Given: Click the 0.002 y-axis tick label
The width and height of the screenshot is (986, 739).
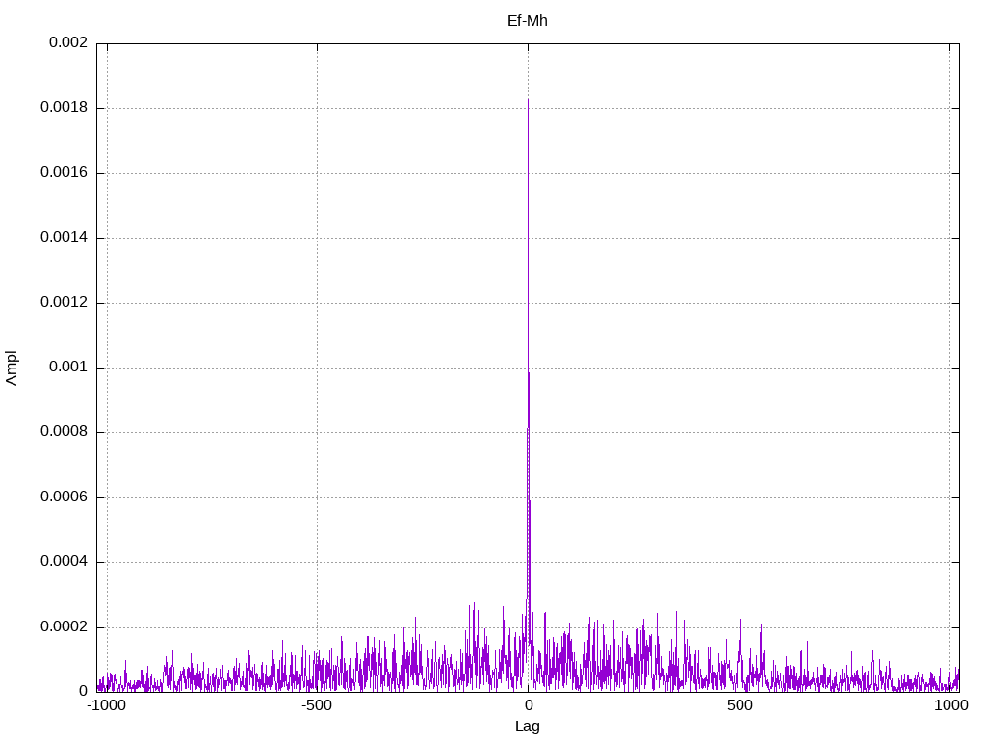Looking at the screenshot, I should (68, 43).
